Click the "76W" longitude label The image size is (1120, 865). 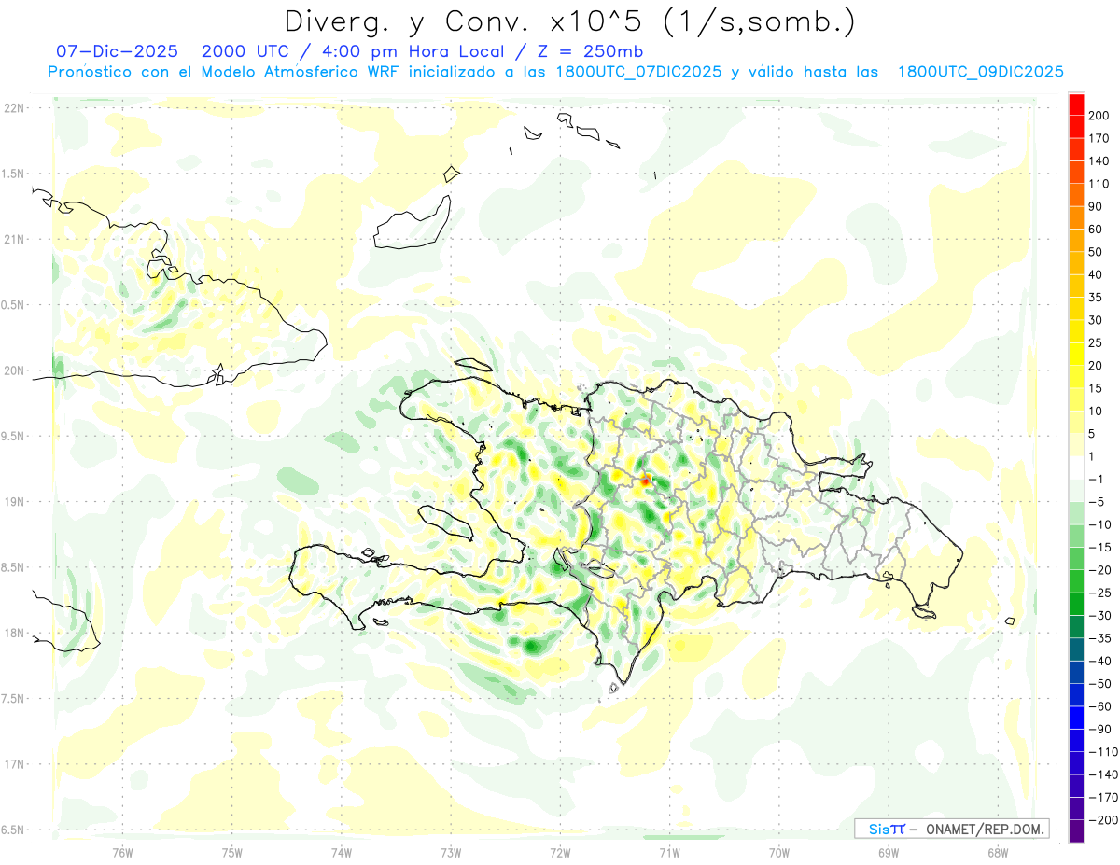pyautogui.click(x=122, y=852)
